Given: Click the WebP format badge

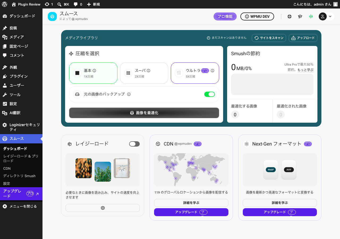Looking at the screenshot, I should pos(271,170).
